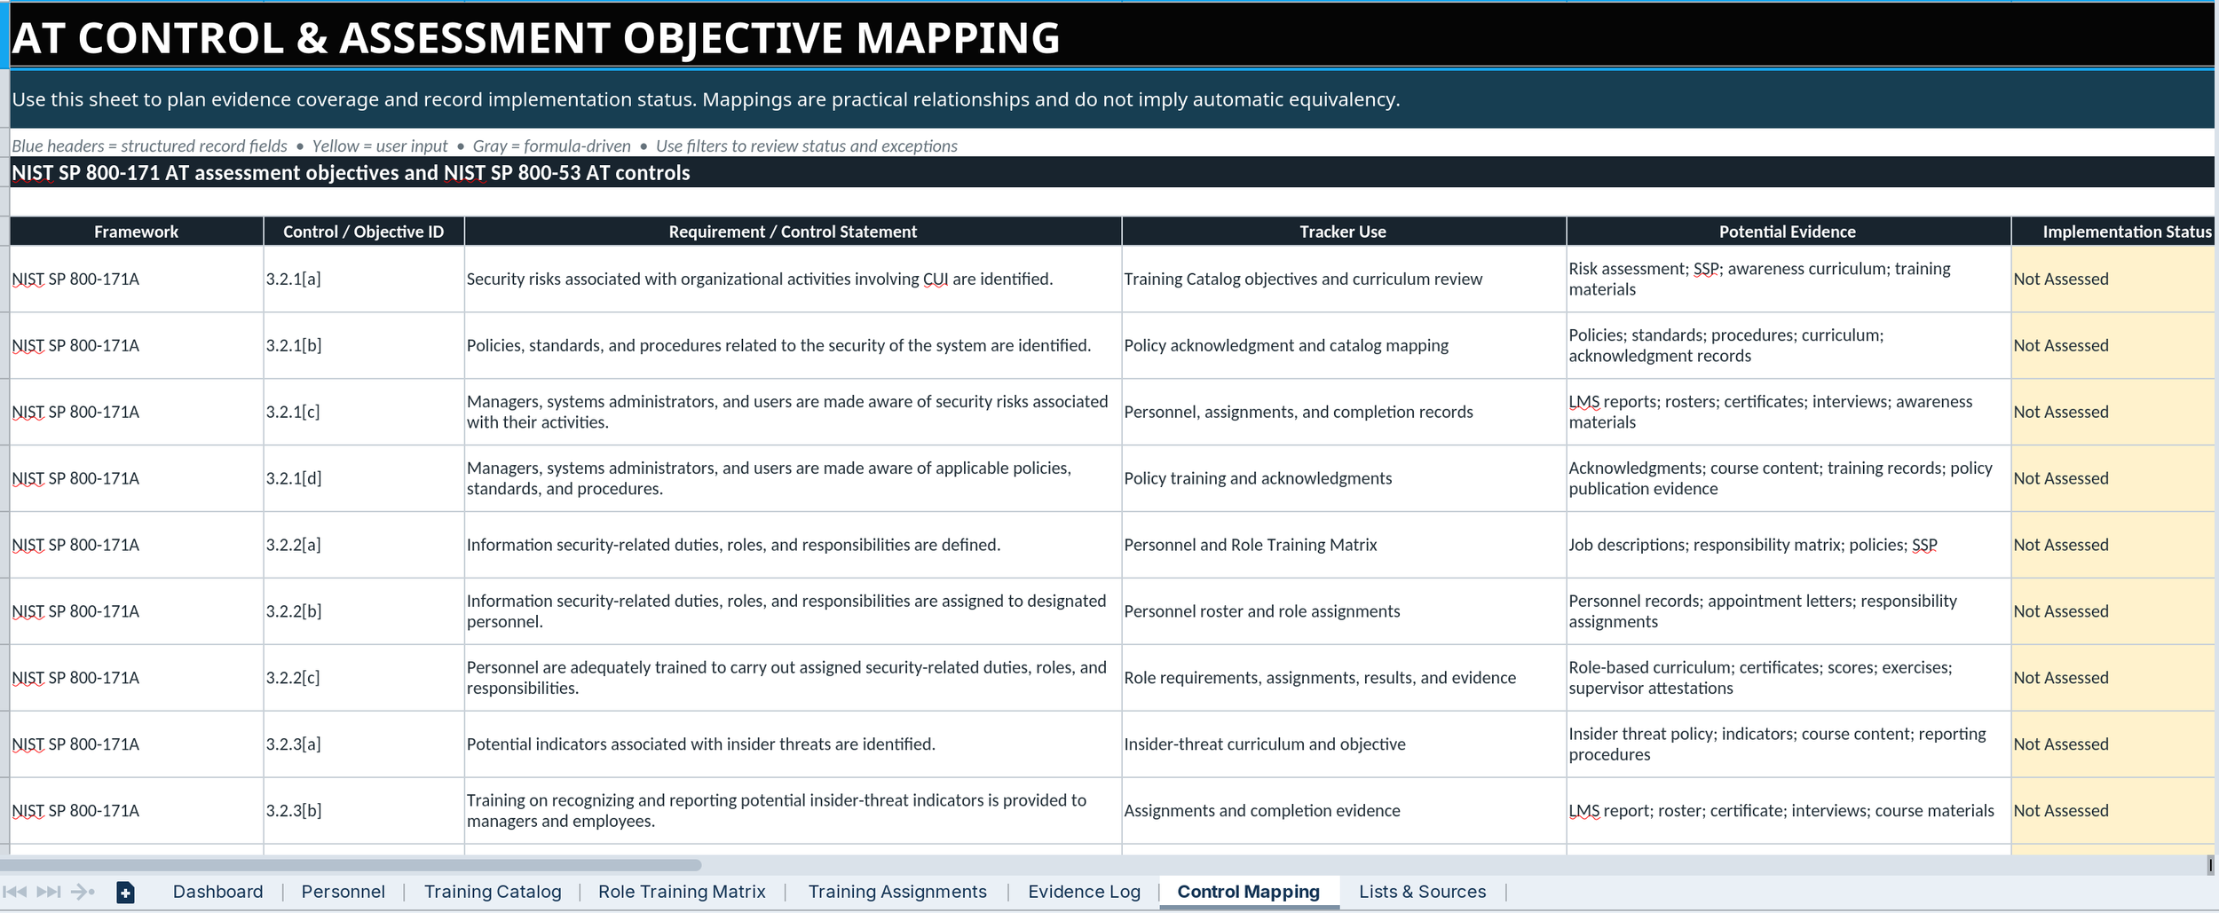Select the Tracker Use header cell
This screenshot has width=2219, height=913.
(1343, 232)
